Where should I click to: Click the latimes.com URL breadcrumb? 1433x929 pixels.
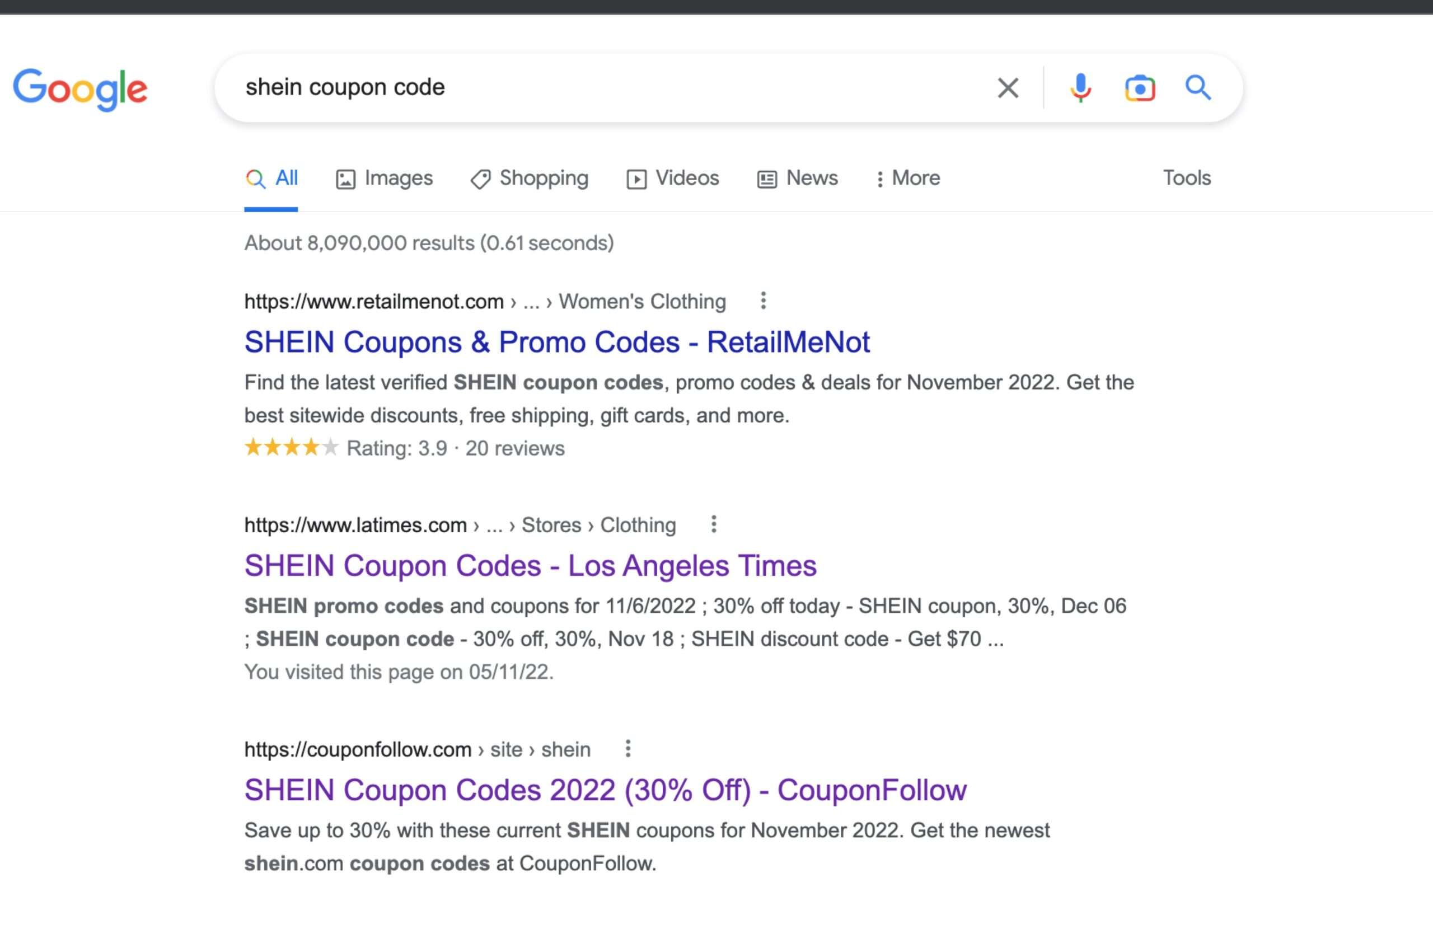click(460, 525)
